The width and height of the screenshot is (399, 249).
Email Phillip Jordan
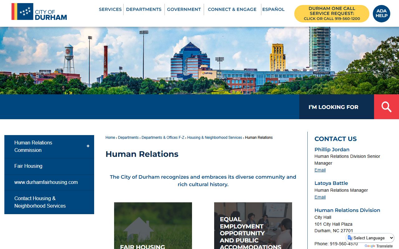click(320, 170)
